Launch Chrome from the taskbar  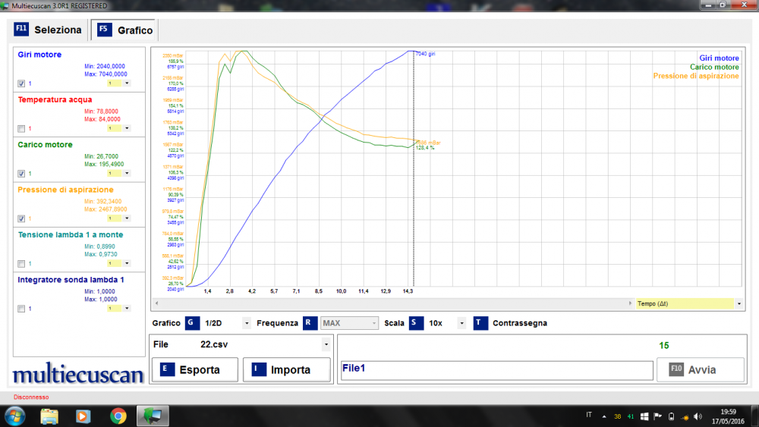point(118,416)
